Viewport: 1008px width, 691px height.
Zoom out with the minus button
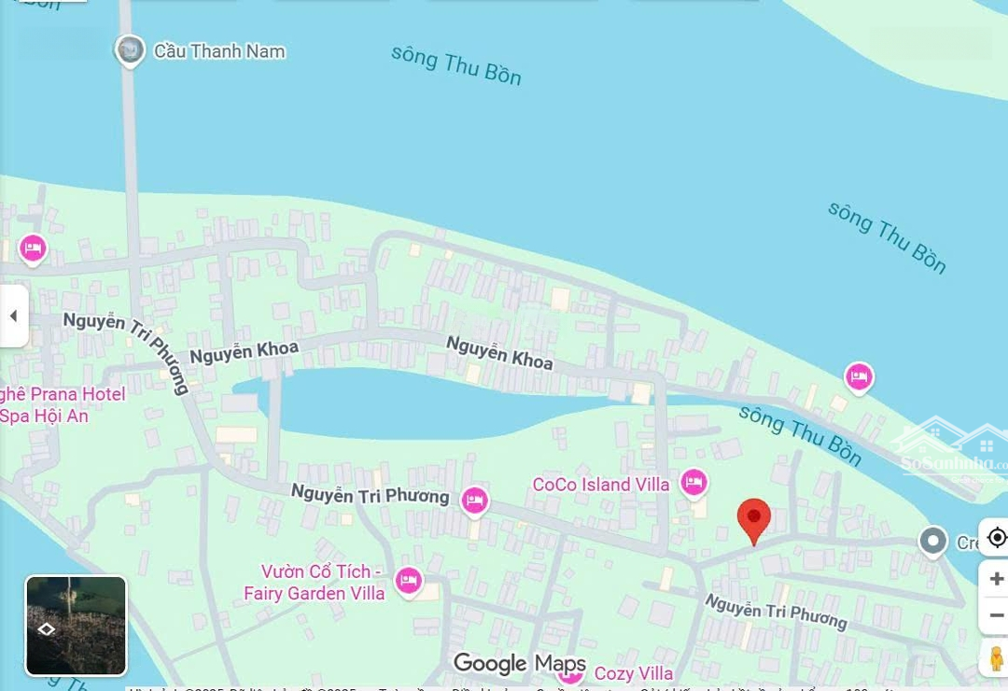997,615
